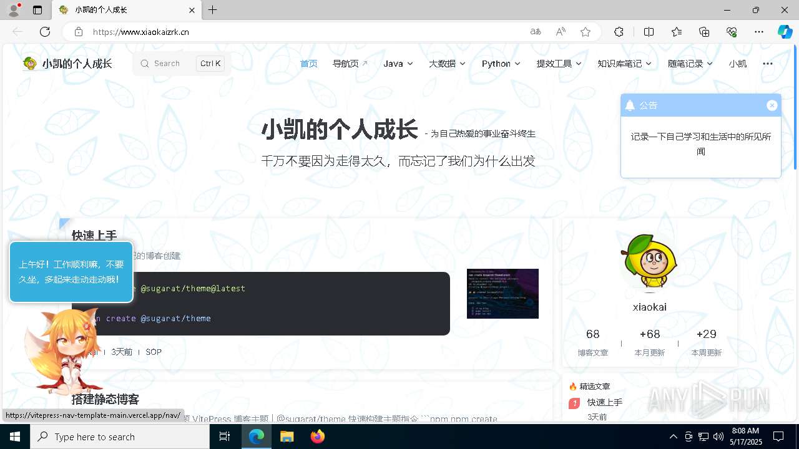Refresh the current page

[45, 32]
